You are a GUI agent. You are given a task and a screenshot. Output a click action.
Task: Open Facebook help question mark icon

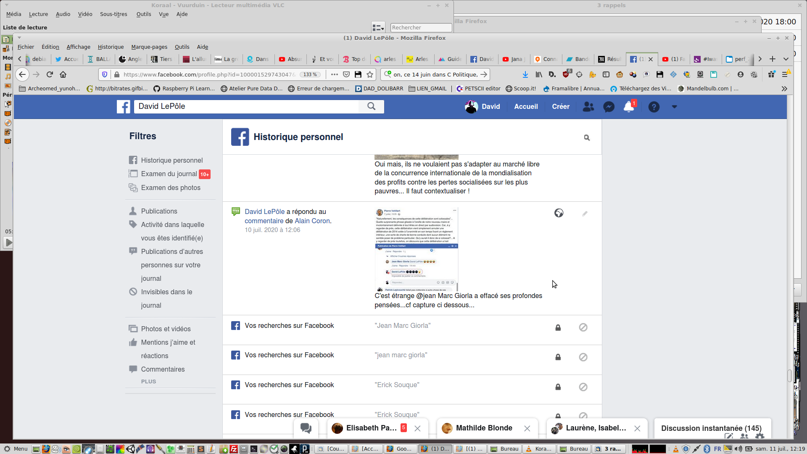pyautogui.click(x=654, y=107)
